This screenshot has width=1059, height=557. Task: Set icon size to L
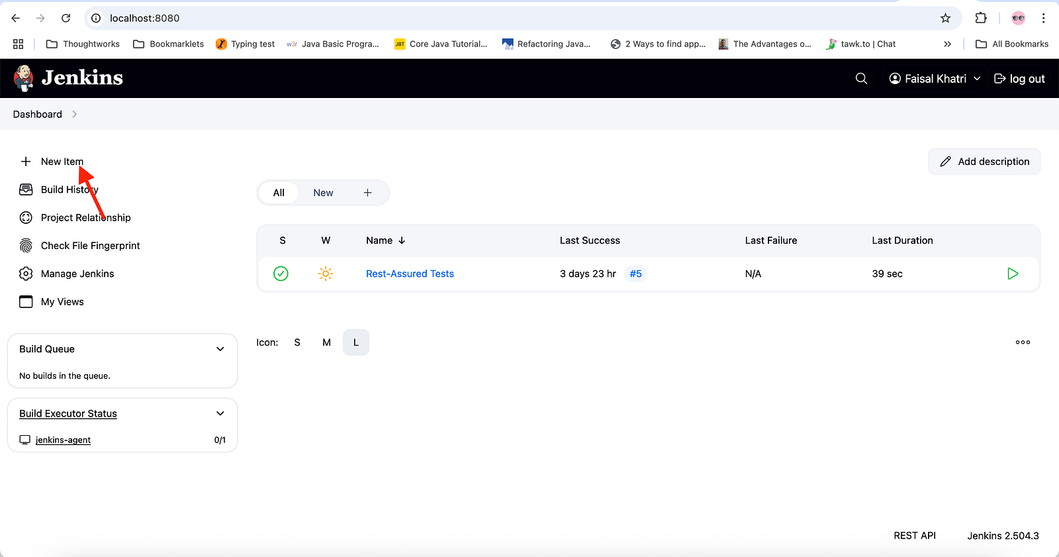point(356,342)
